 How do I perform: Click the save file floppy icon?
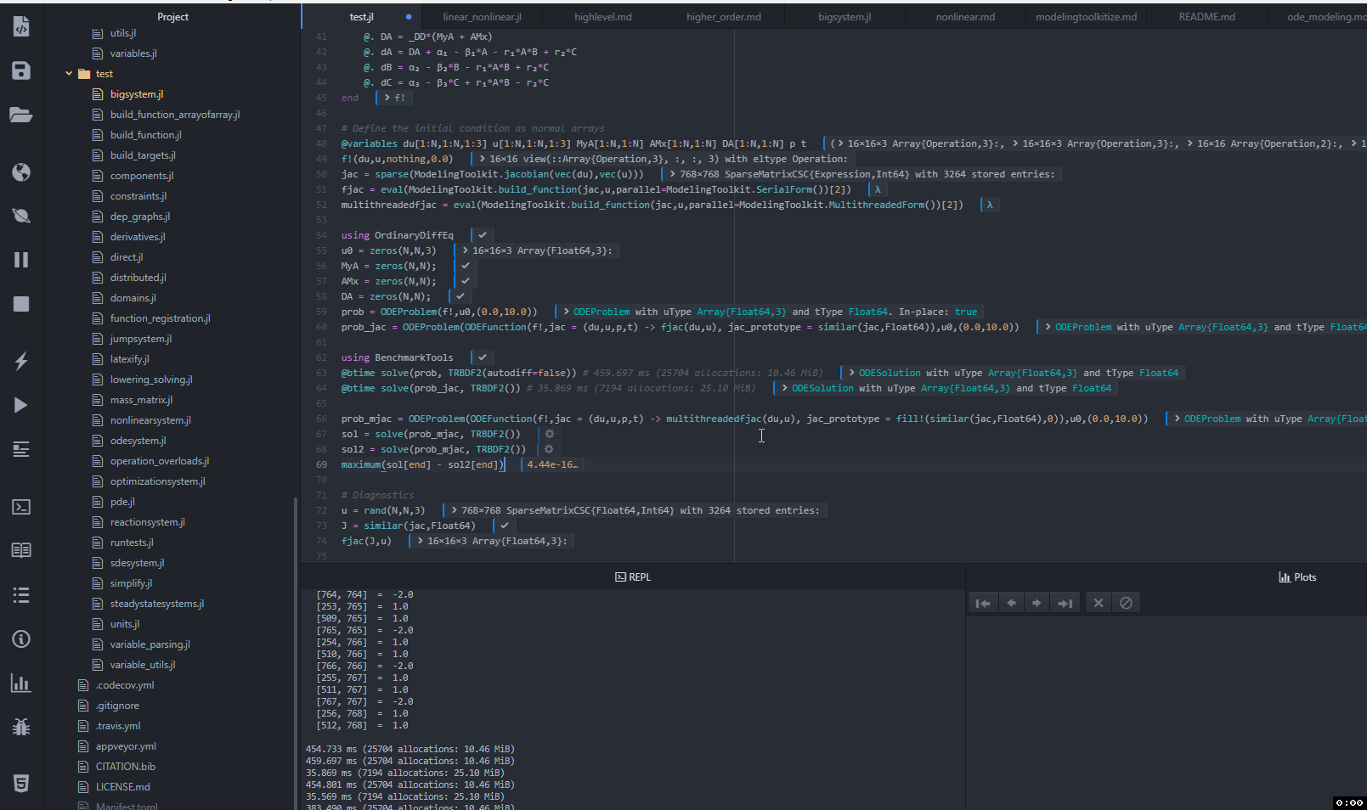pos(21,70)
